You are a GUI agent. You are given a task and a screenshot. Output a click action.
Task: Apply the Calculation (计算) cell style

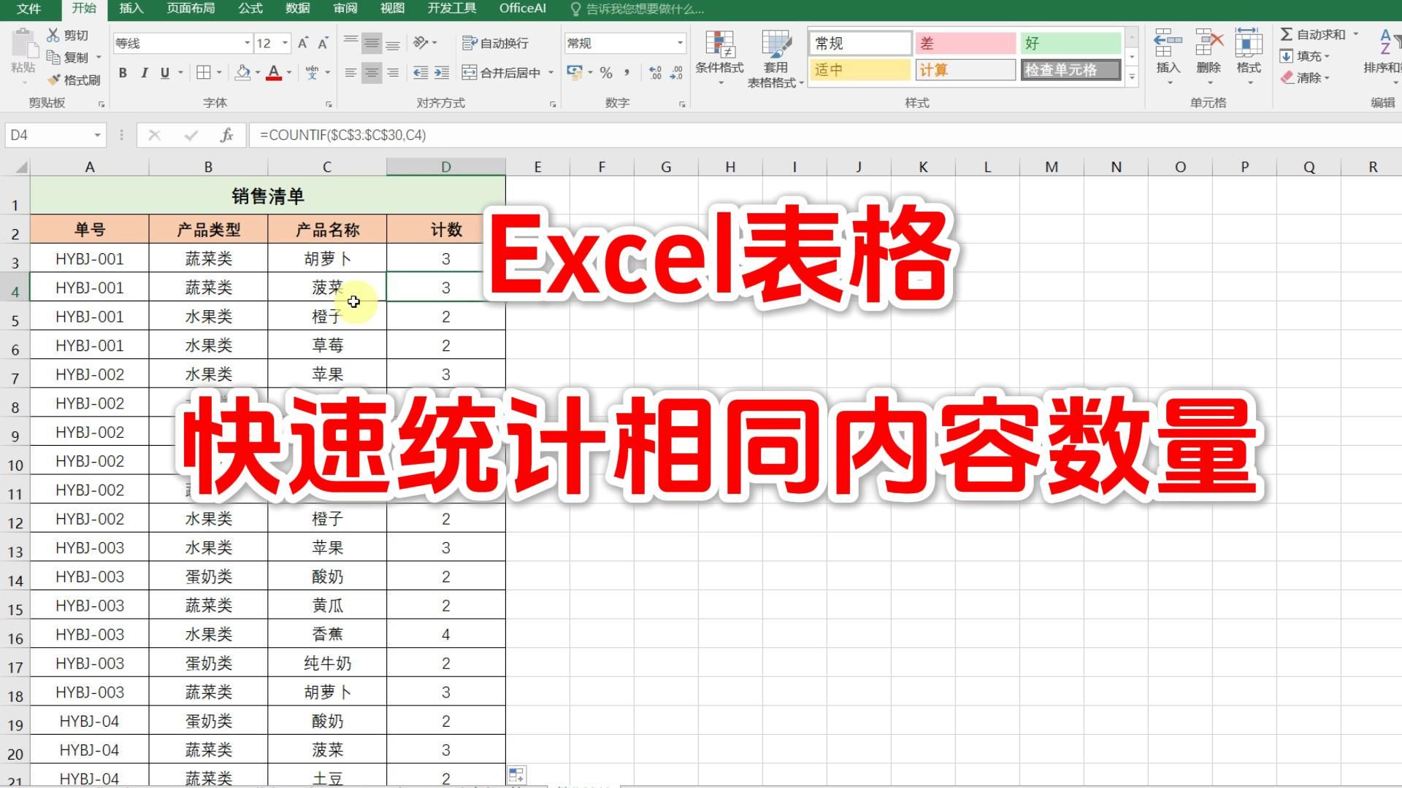point(965,70)
